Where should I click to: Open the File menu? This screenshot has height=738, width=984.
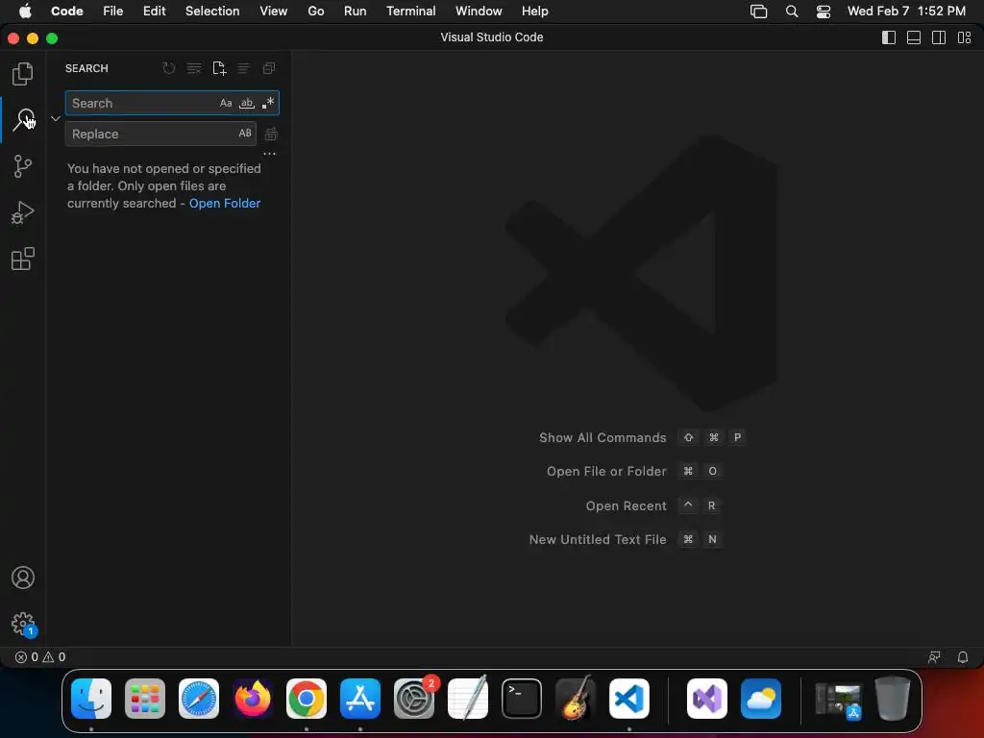point(113,12)
